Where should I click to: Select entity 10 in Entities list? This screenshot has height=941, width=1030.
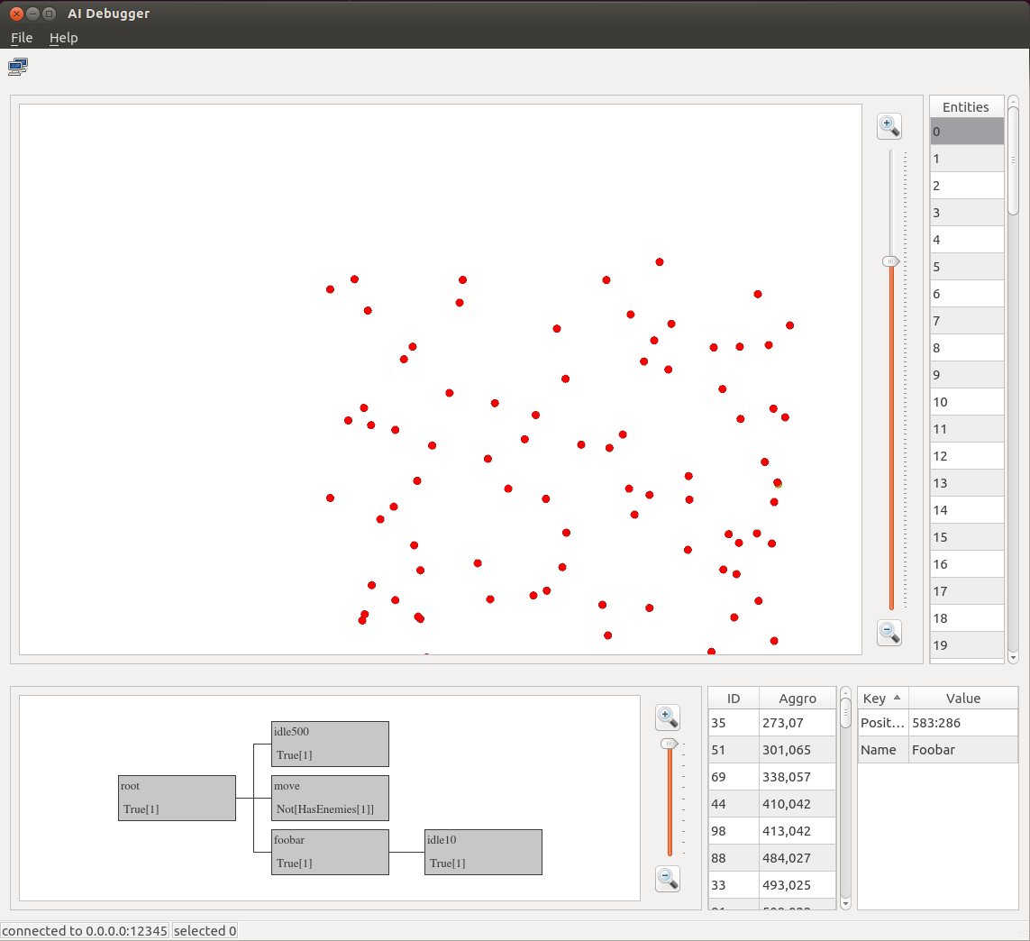966,401
